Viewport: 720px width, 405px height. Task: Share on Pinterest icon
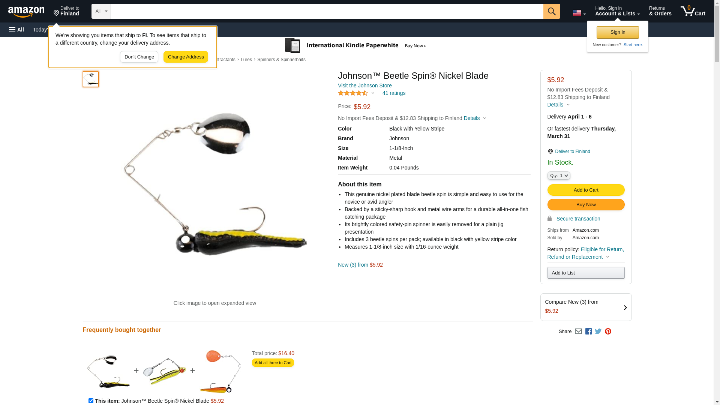(x=608, y=331)
